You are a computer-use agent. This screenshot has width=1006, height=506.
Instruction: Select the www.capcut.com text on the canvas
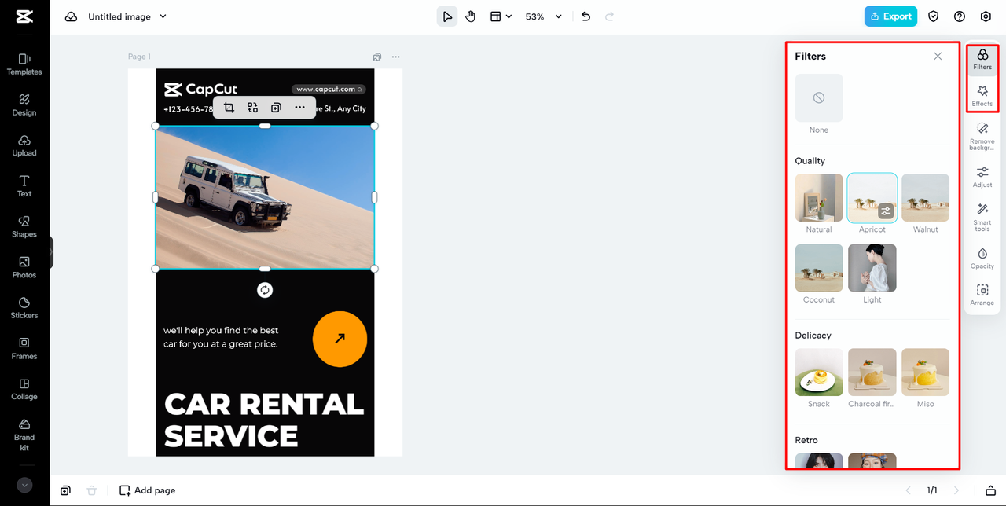(x=328, y=90)
